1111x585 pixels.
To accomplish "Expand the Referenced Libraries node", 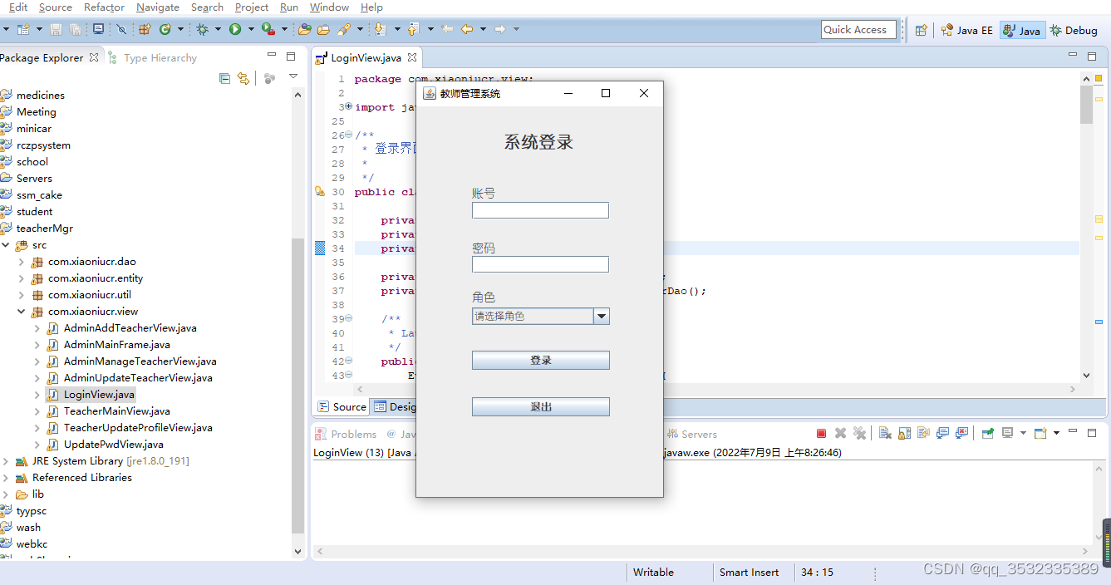I will pos(6,478).
